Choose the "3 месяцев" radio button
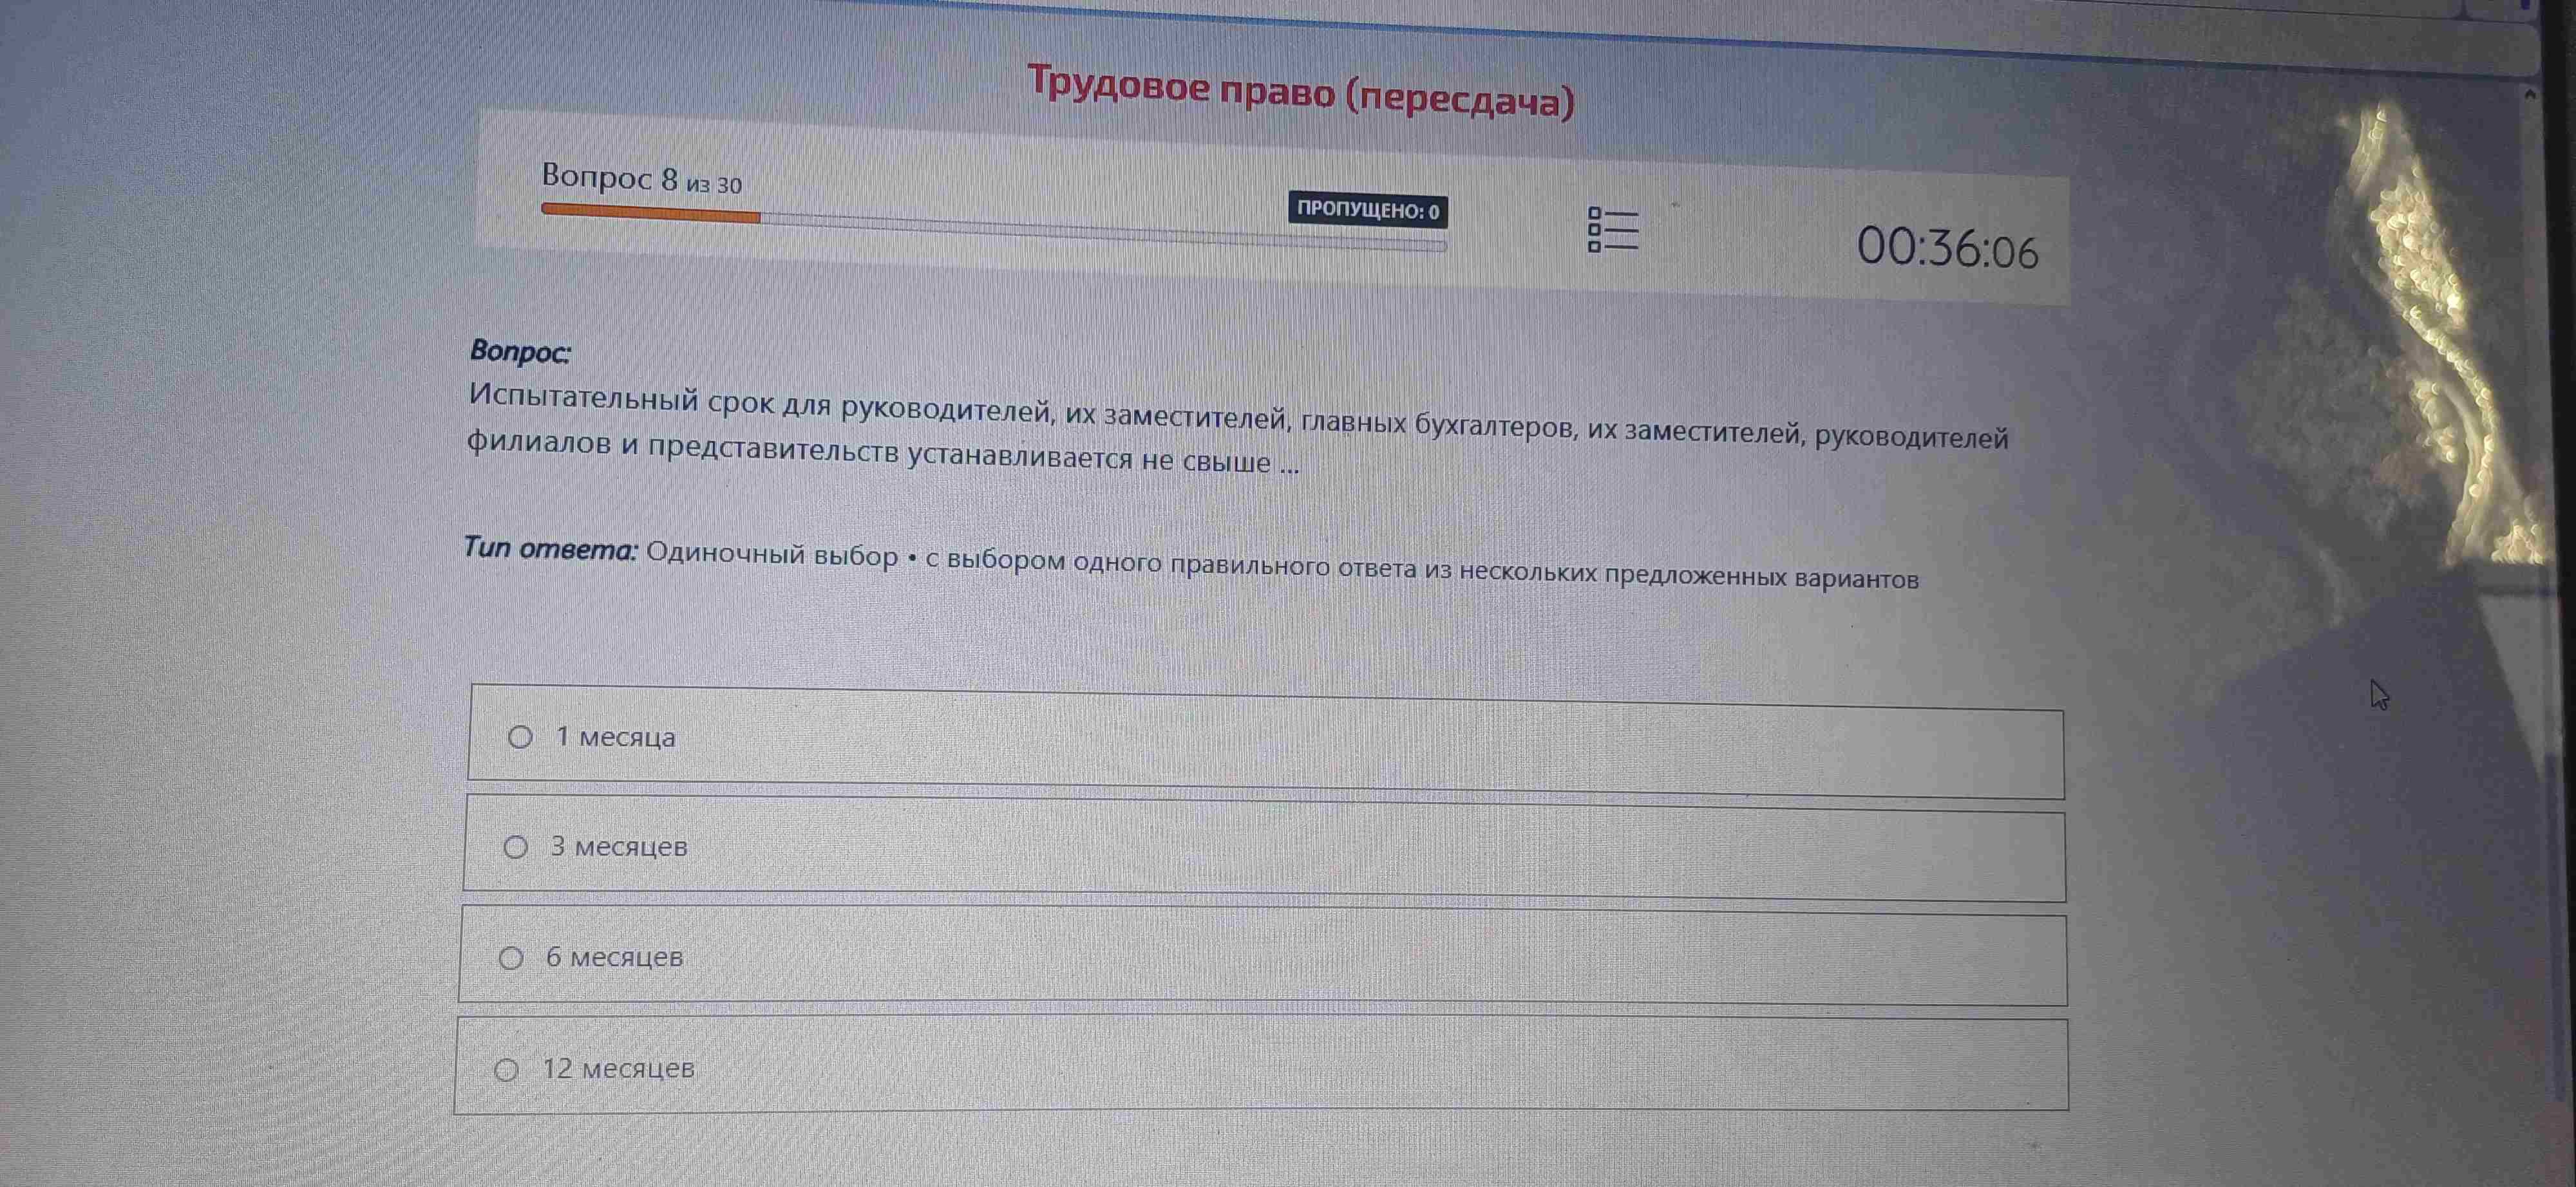Screen dimensions: 2576x1187 coord(516,847)
